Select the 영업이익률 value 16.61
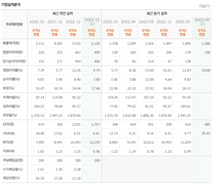The height and width of the screenshot is (185, 214). click(167, 70)
